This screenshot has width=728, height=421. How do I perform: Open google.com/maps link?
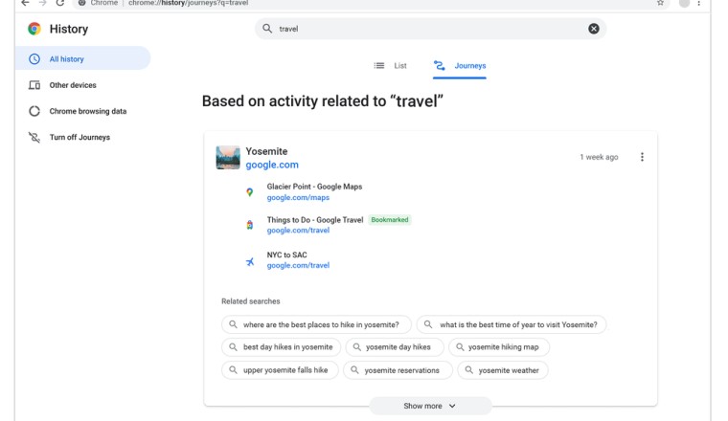tap(298, 197)
